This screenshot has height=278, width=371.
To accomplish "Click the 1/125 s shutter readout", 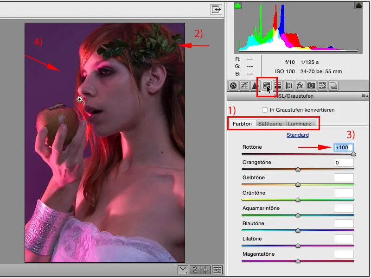I will [x=309, y=62].
